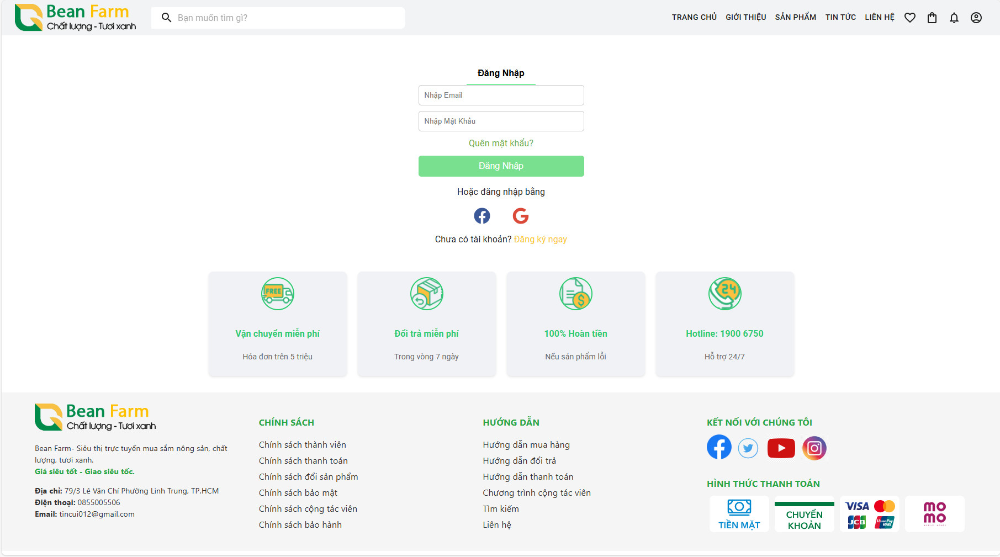Click Hotline: 1900 6750 text
Image resolution: width=1000 pixels, height=557 pixels.
click(725, 334)
